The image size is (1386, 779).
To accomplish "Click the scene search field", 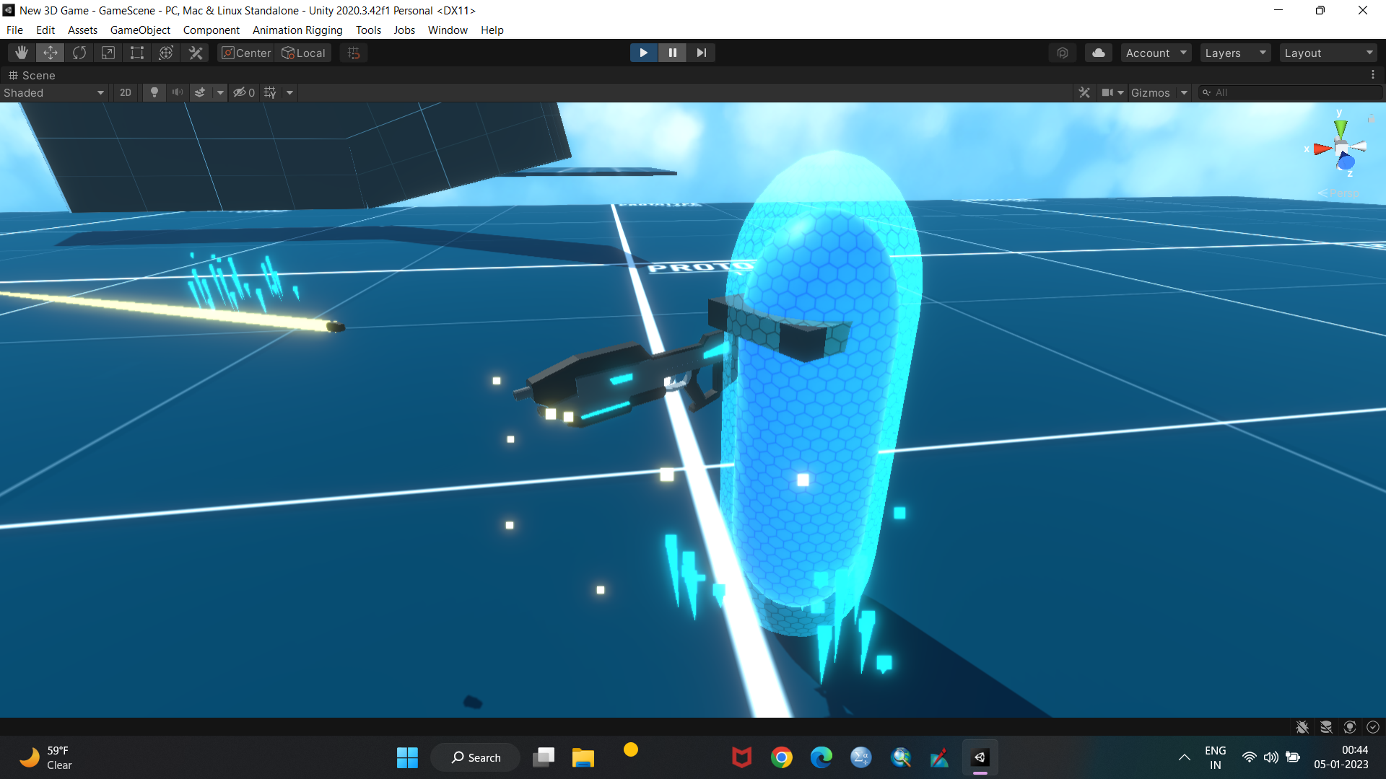I will (x=1292, y=92).
